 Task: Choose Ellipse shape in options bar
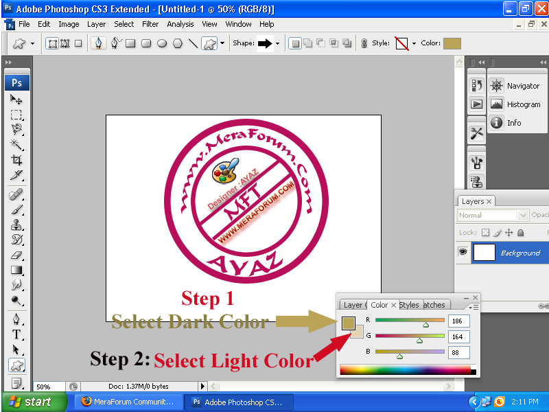162,43
